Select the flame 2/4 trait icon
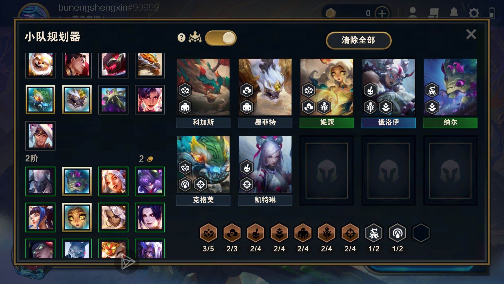 coord(256,233)
